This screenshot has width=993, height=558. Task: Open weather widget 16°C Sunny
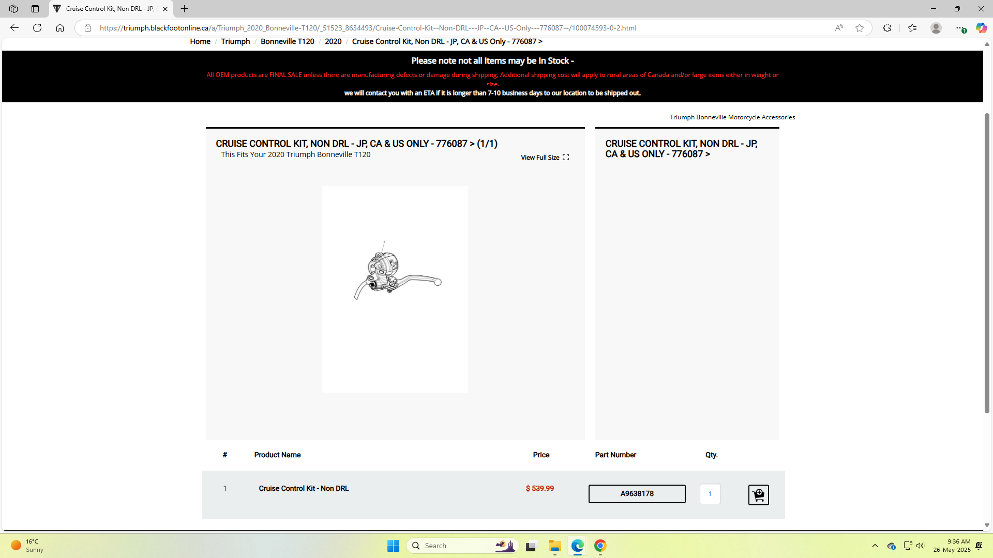[28, 546]
